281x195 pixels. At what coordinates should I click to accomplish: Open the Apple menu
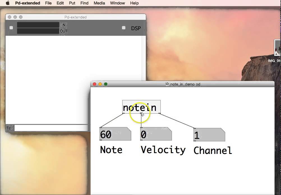tap(8, 3)
